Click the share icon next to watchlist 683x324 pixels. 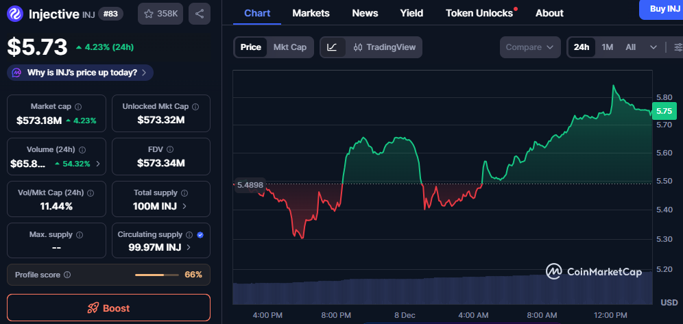click(x=199, y=13)
